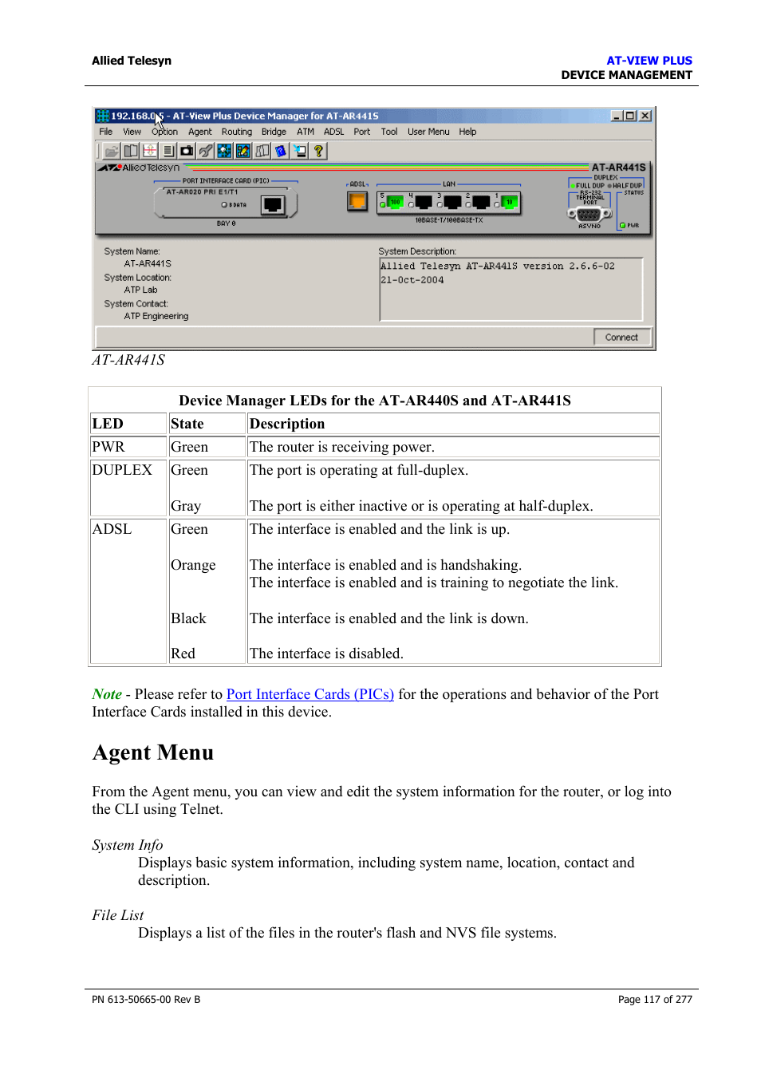Viewport: 761px width, 1078px height.
Task: Open the ATM menu
Action: 306,132
